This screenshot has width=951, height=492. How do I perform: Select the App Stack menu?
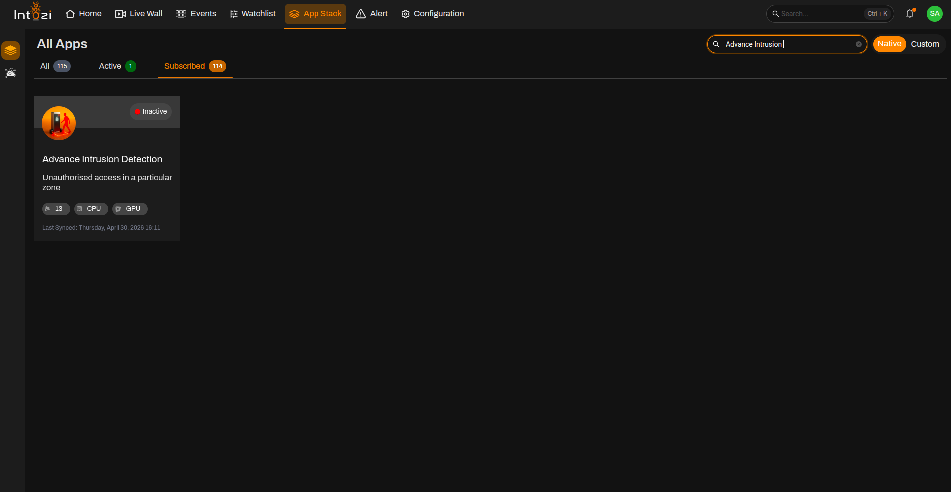[316, 14]
